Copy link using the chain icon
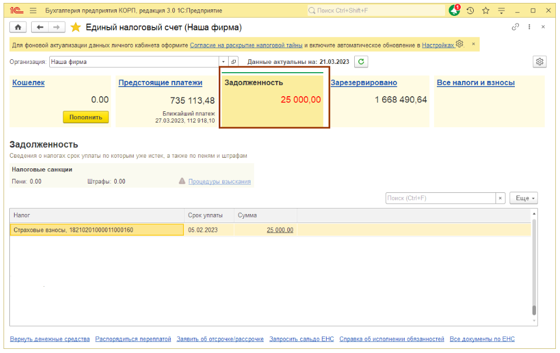560x353 pixels. tap(515, 27)
